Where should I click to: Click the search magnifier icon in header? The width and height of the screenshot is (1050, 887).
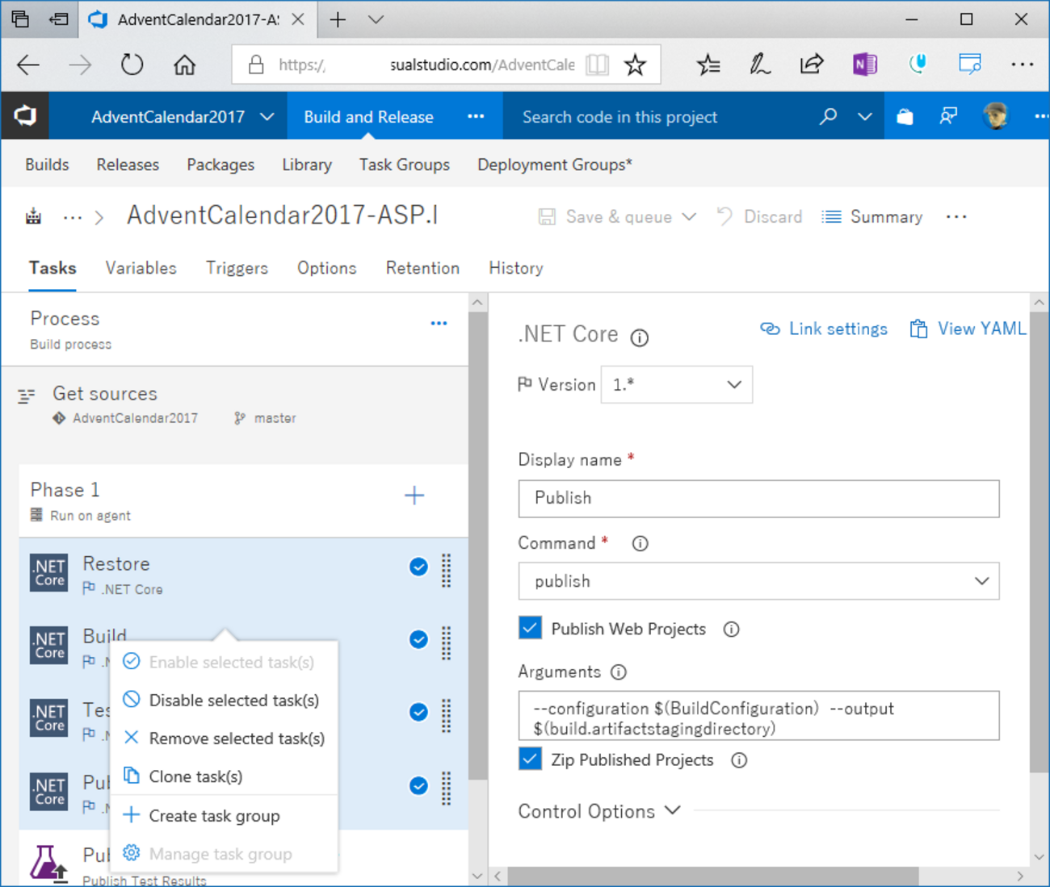click(828, 117)
